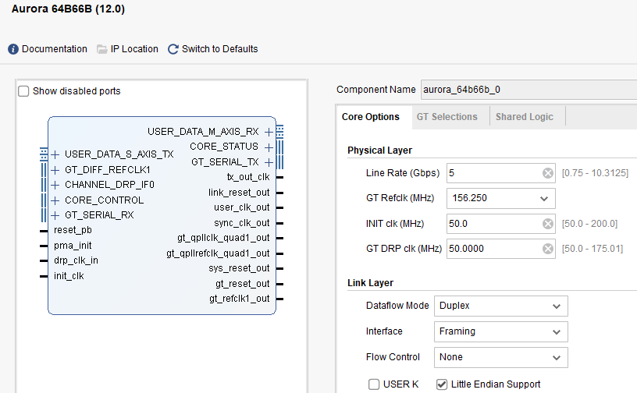
Task: Switch to the GT Selections tab
Action: (x=447, y=117)
